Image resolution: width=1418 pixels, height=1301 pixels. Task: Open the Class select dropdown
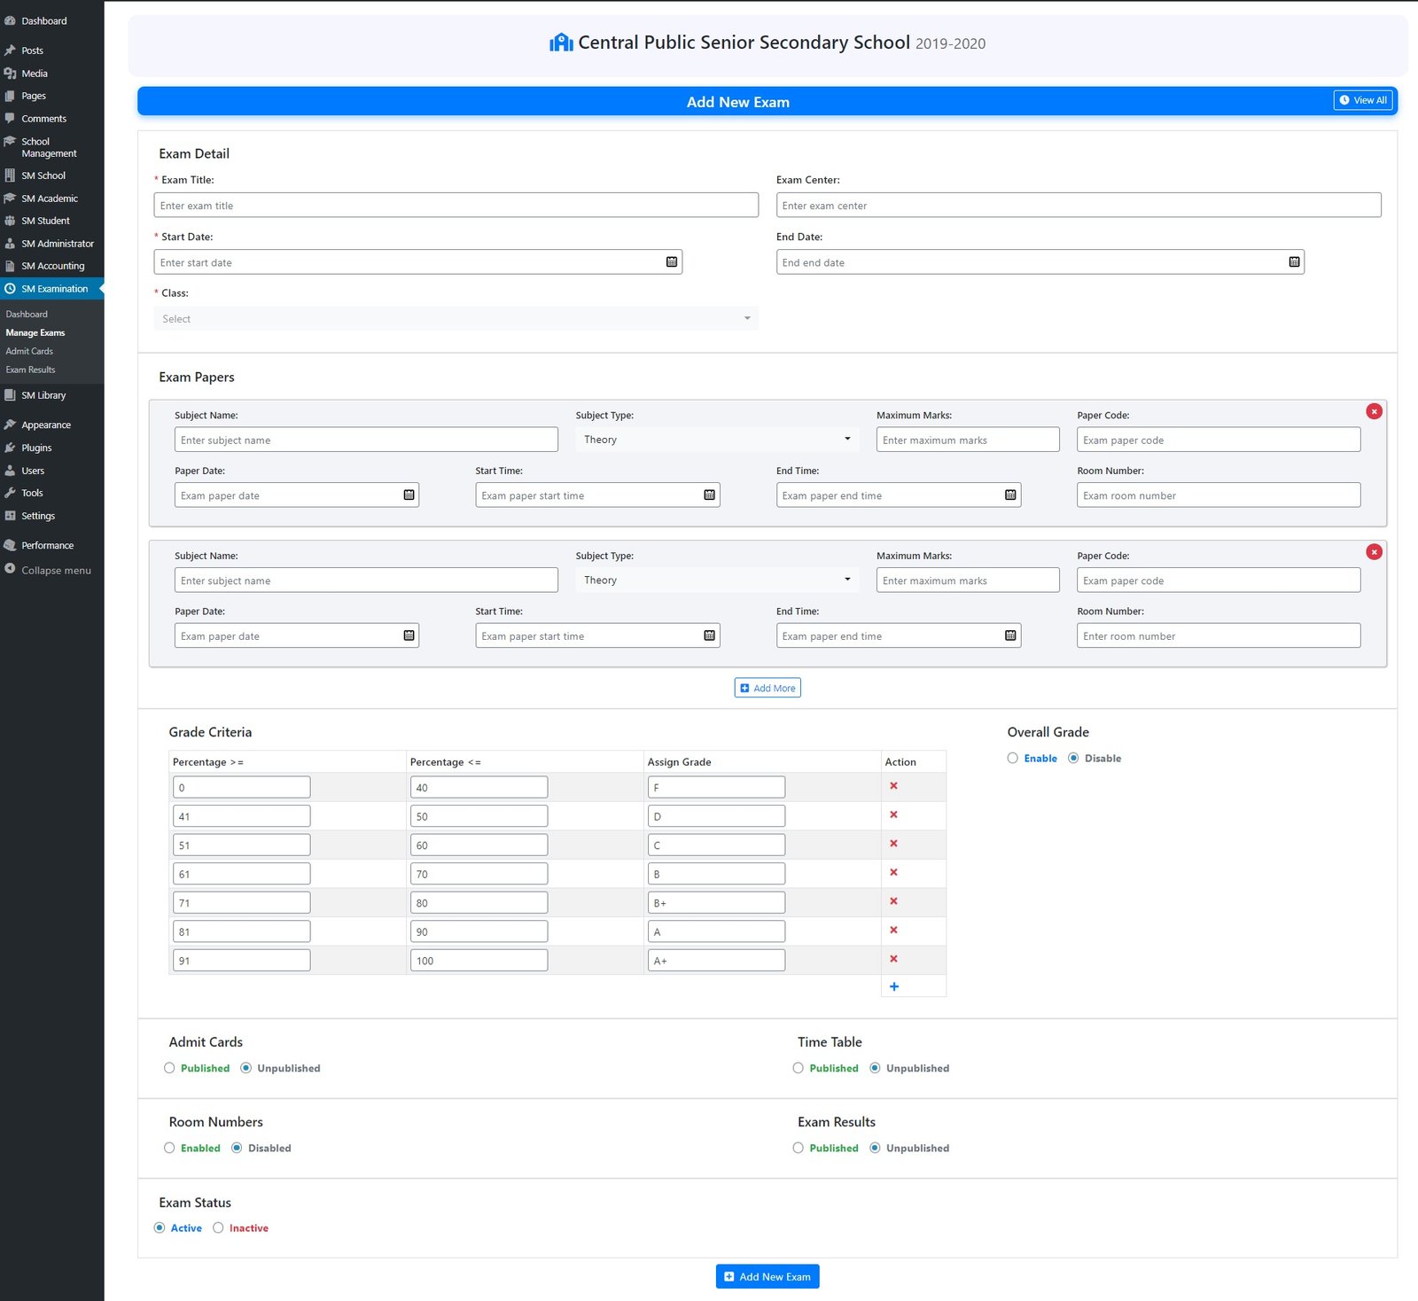coord(456,319)
